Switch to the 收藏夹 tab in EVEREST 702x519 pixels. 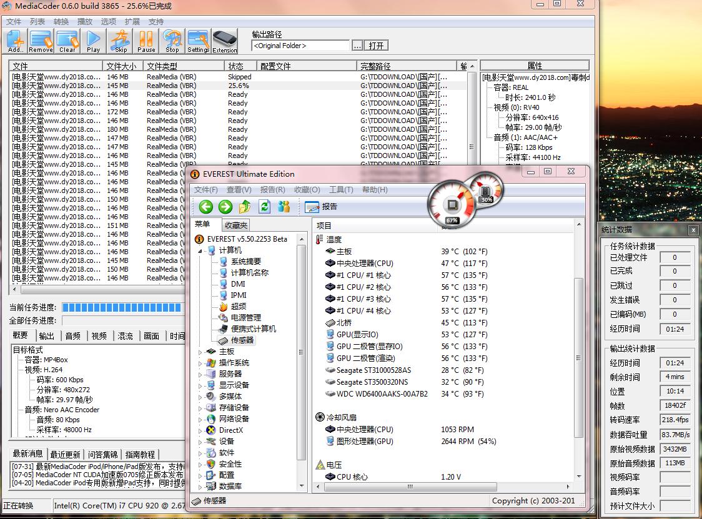tap(236, 225)
